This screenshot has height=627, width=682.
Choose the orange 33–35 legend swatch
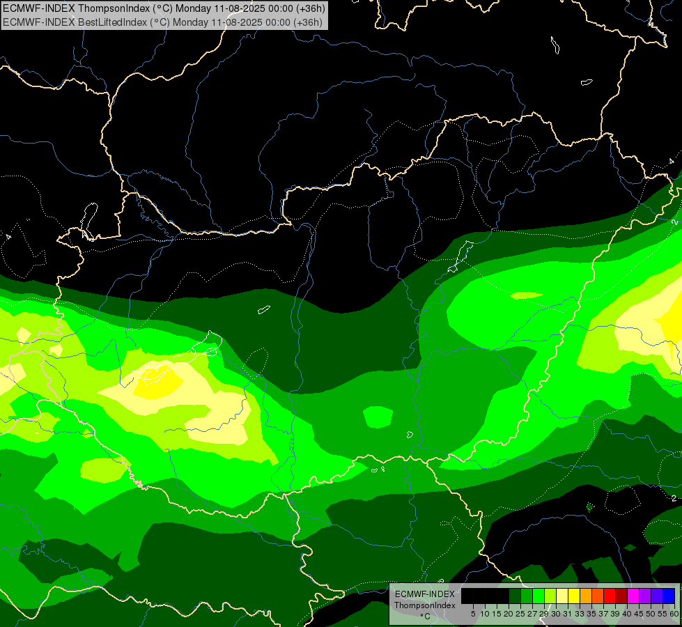[585, 596]
